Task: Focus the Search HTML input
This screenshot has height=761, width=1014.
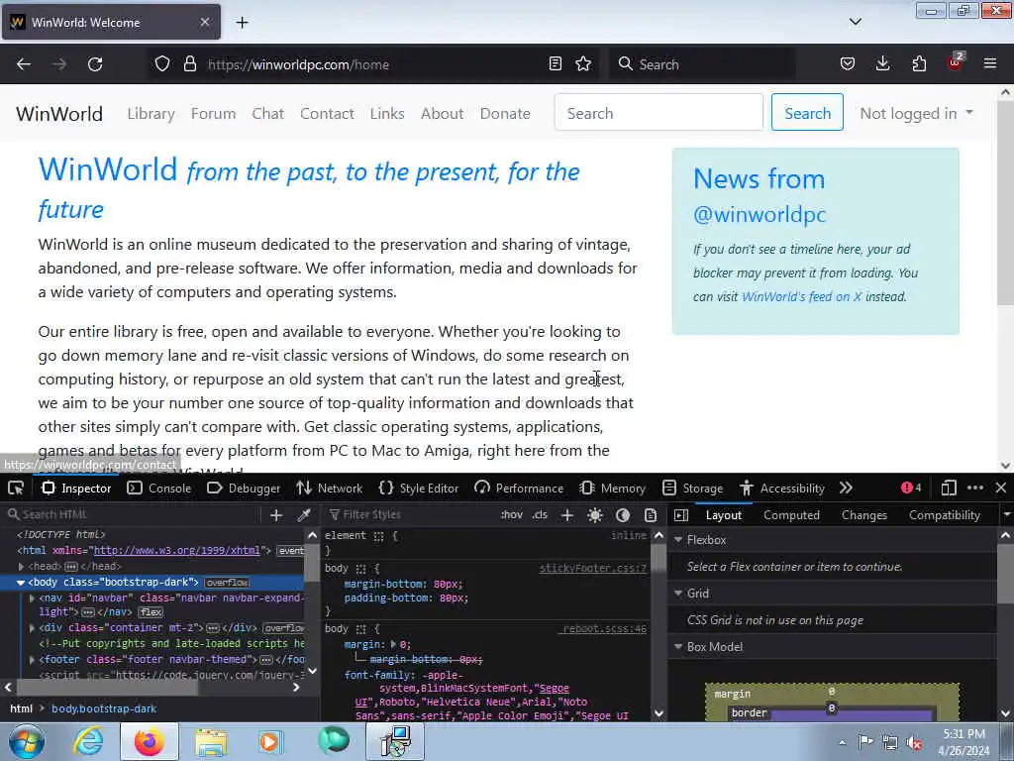Action: [134, 515]
